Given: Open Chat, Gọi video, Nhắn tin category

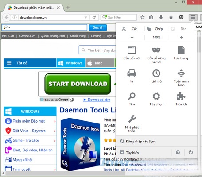Looking at the screenshot, I should click(x=30, y=150).
